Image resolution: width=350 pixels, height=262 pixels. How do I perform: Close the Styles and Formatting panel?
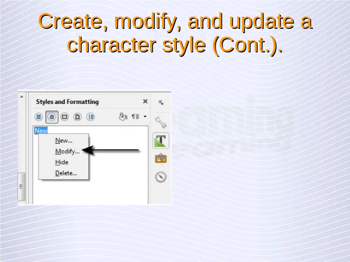(145, 101)
